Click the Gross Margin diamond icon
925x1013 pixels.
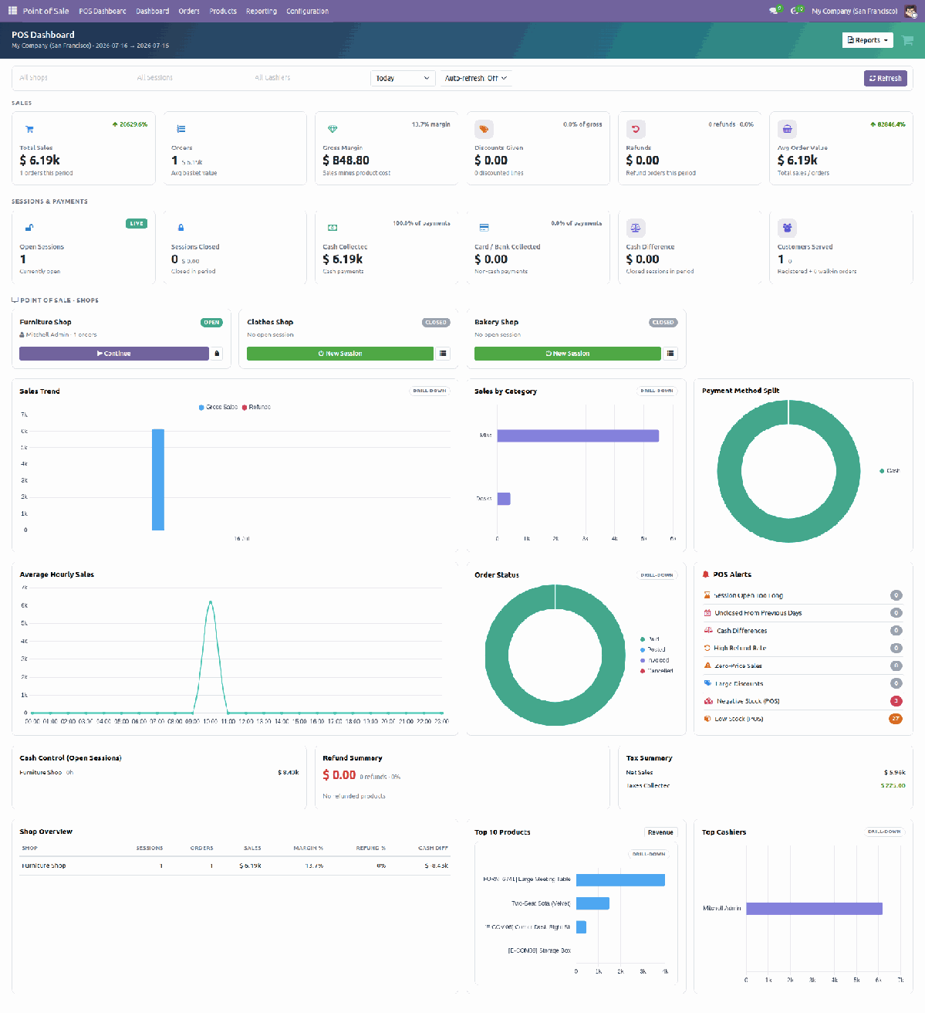tap(333, 129)
